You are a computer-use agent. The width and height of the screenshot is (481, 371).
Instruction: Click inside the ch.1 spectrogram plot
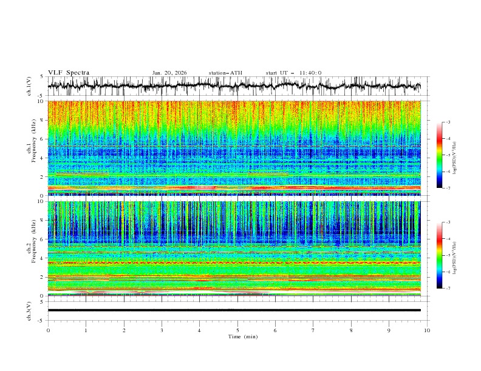pyautogui.click(x=234, y=148)
